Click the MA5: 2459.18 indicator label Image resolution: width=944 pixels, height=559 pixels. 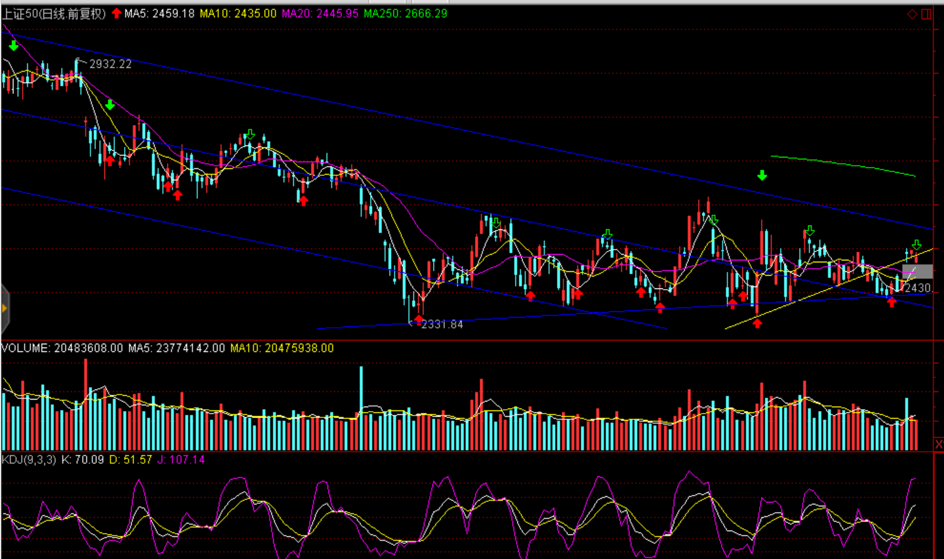click(x=159, y=14)
